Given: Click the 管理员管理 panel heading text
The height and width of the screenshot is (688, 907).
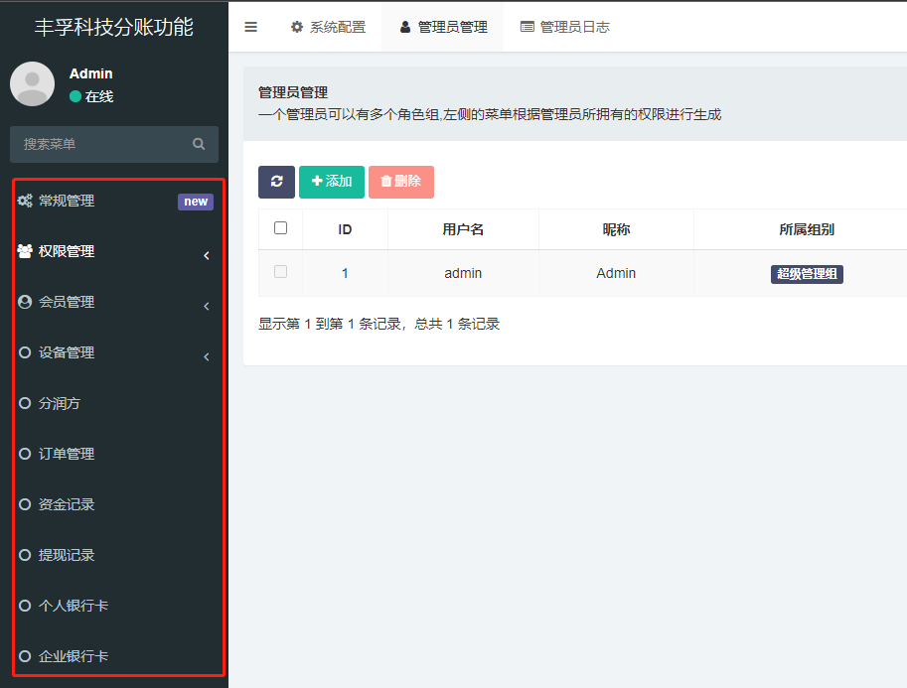Looking at the screenshot, I should pos(293,92).
